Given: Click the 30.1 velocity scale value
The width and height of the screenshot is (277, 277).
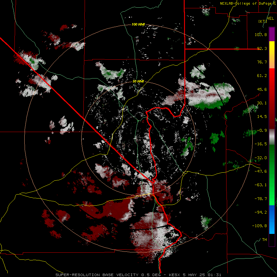Looking at the screenshot, I should point(262,103).
